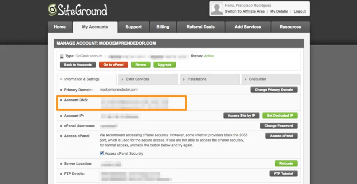Click the Relocate button

pos(286,163)
